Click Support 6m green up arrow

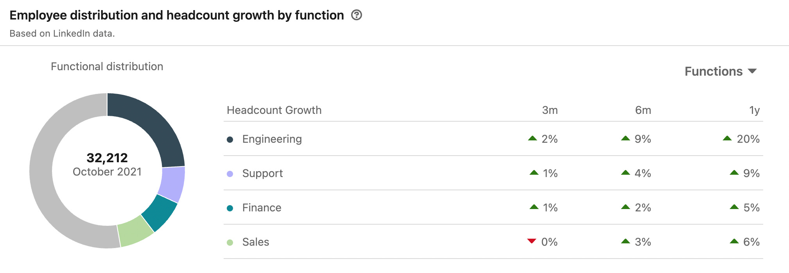(626, 172)
